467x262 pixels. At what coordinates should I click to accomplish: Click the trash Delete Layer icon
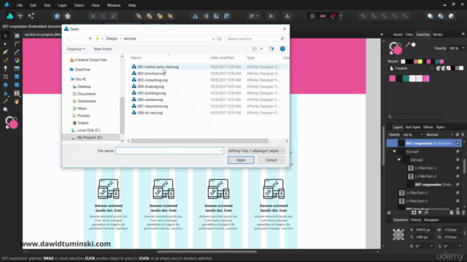pyautogui.click(x=463, y=213)
